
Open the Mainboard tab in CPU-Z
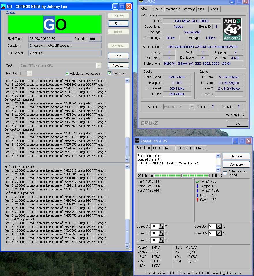tap(173, 9)
